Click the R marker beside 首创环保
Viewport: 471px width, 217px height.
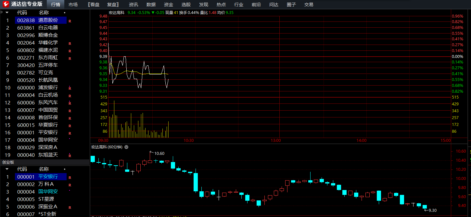[x=70, y=118]
